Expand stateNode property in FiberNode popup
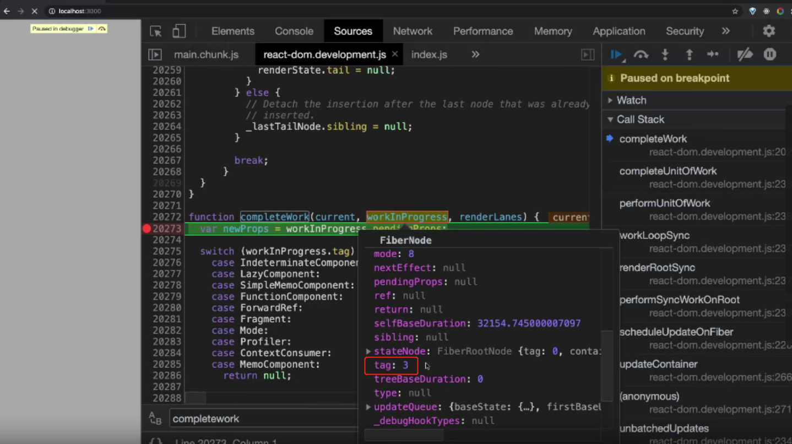Image resolution: width=792 pixels, height=444 pixels. 368,351
